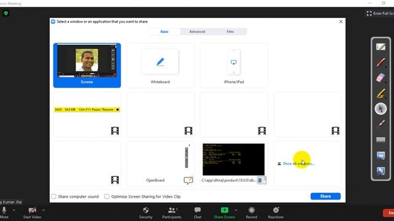Click the green Share Screen icon
394x221 pixels.
(224, 210)
